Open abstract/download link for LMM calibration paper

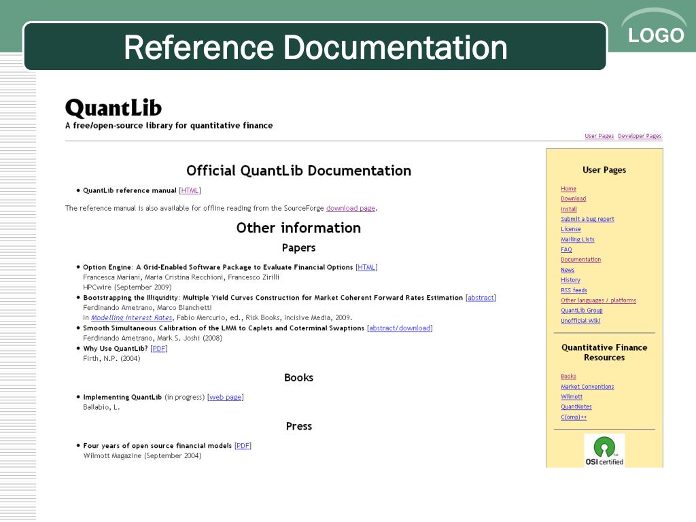[400, 328]
